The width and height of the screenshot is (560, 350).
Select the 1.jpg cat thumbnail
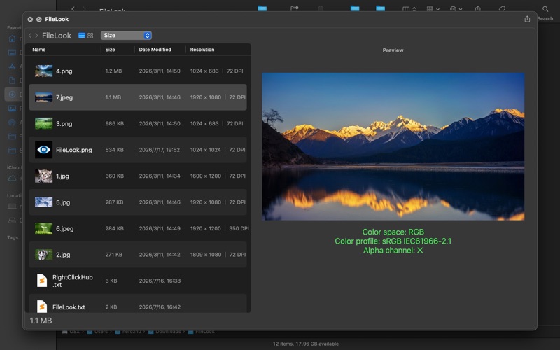(44, 176)
